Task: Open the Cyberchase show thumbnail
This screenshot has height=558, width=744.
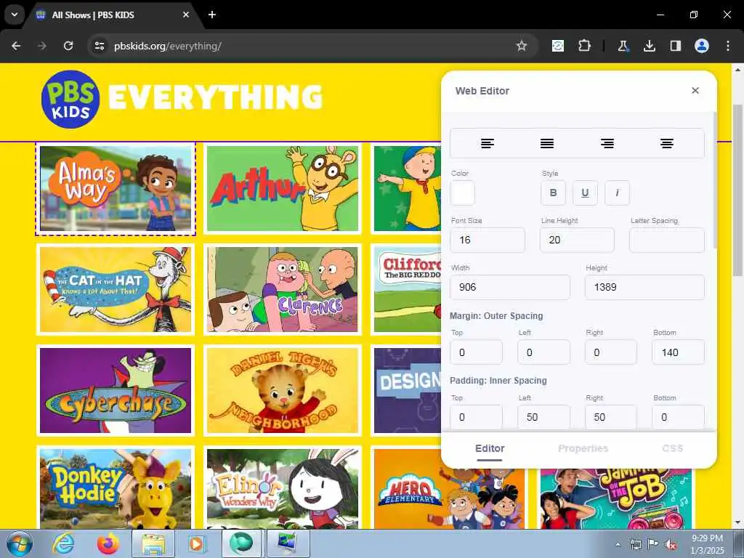Action: tap(116, 390)
